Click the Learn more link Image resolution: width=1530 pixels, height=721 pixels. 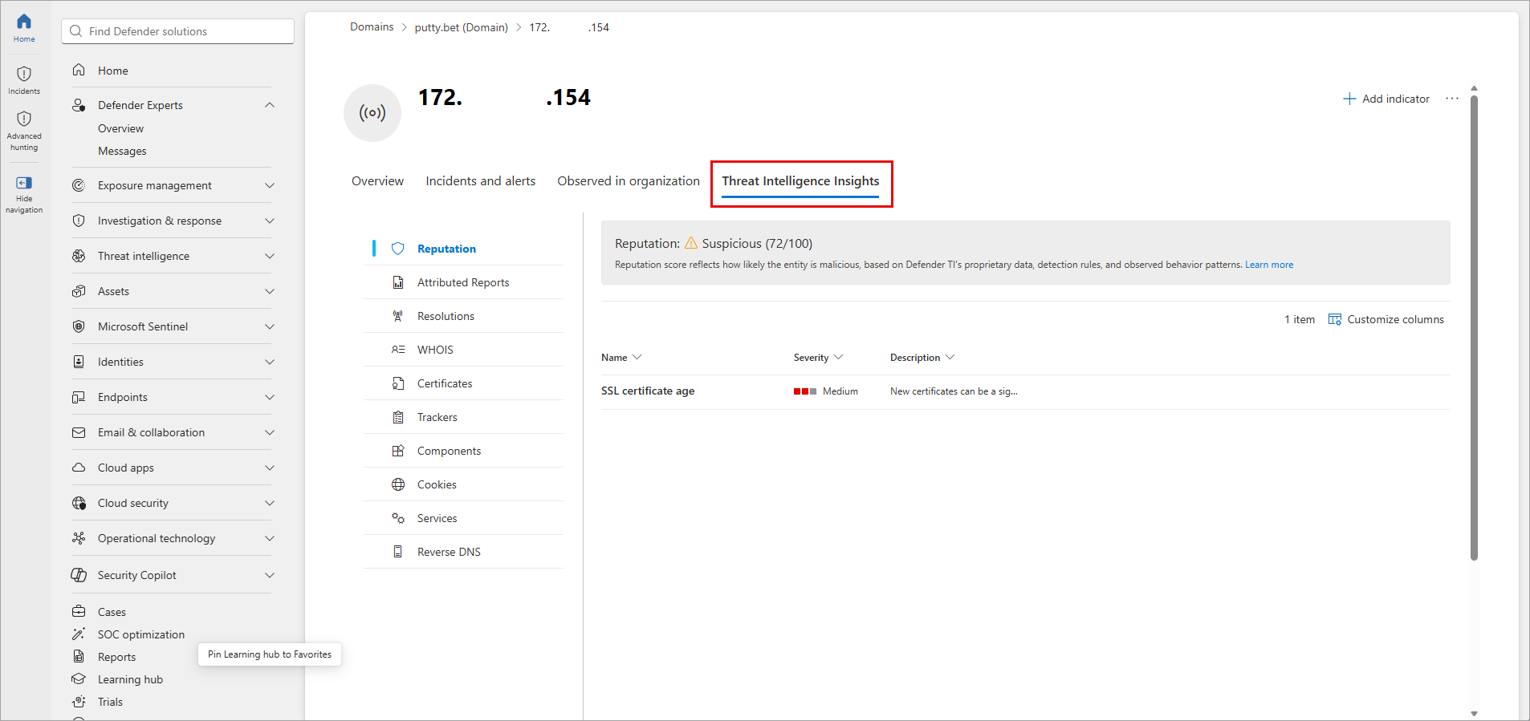1269,265
